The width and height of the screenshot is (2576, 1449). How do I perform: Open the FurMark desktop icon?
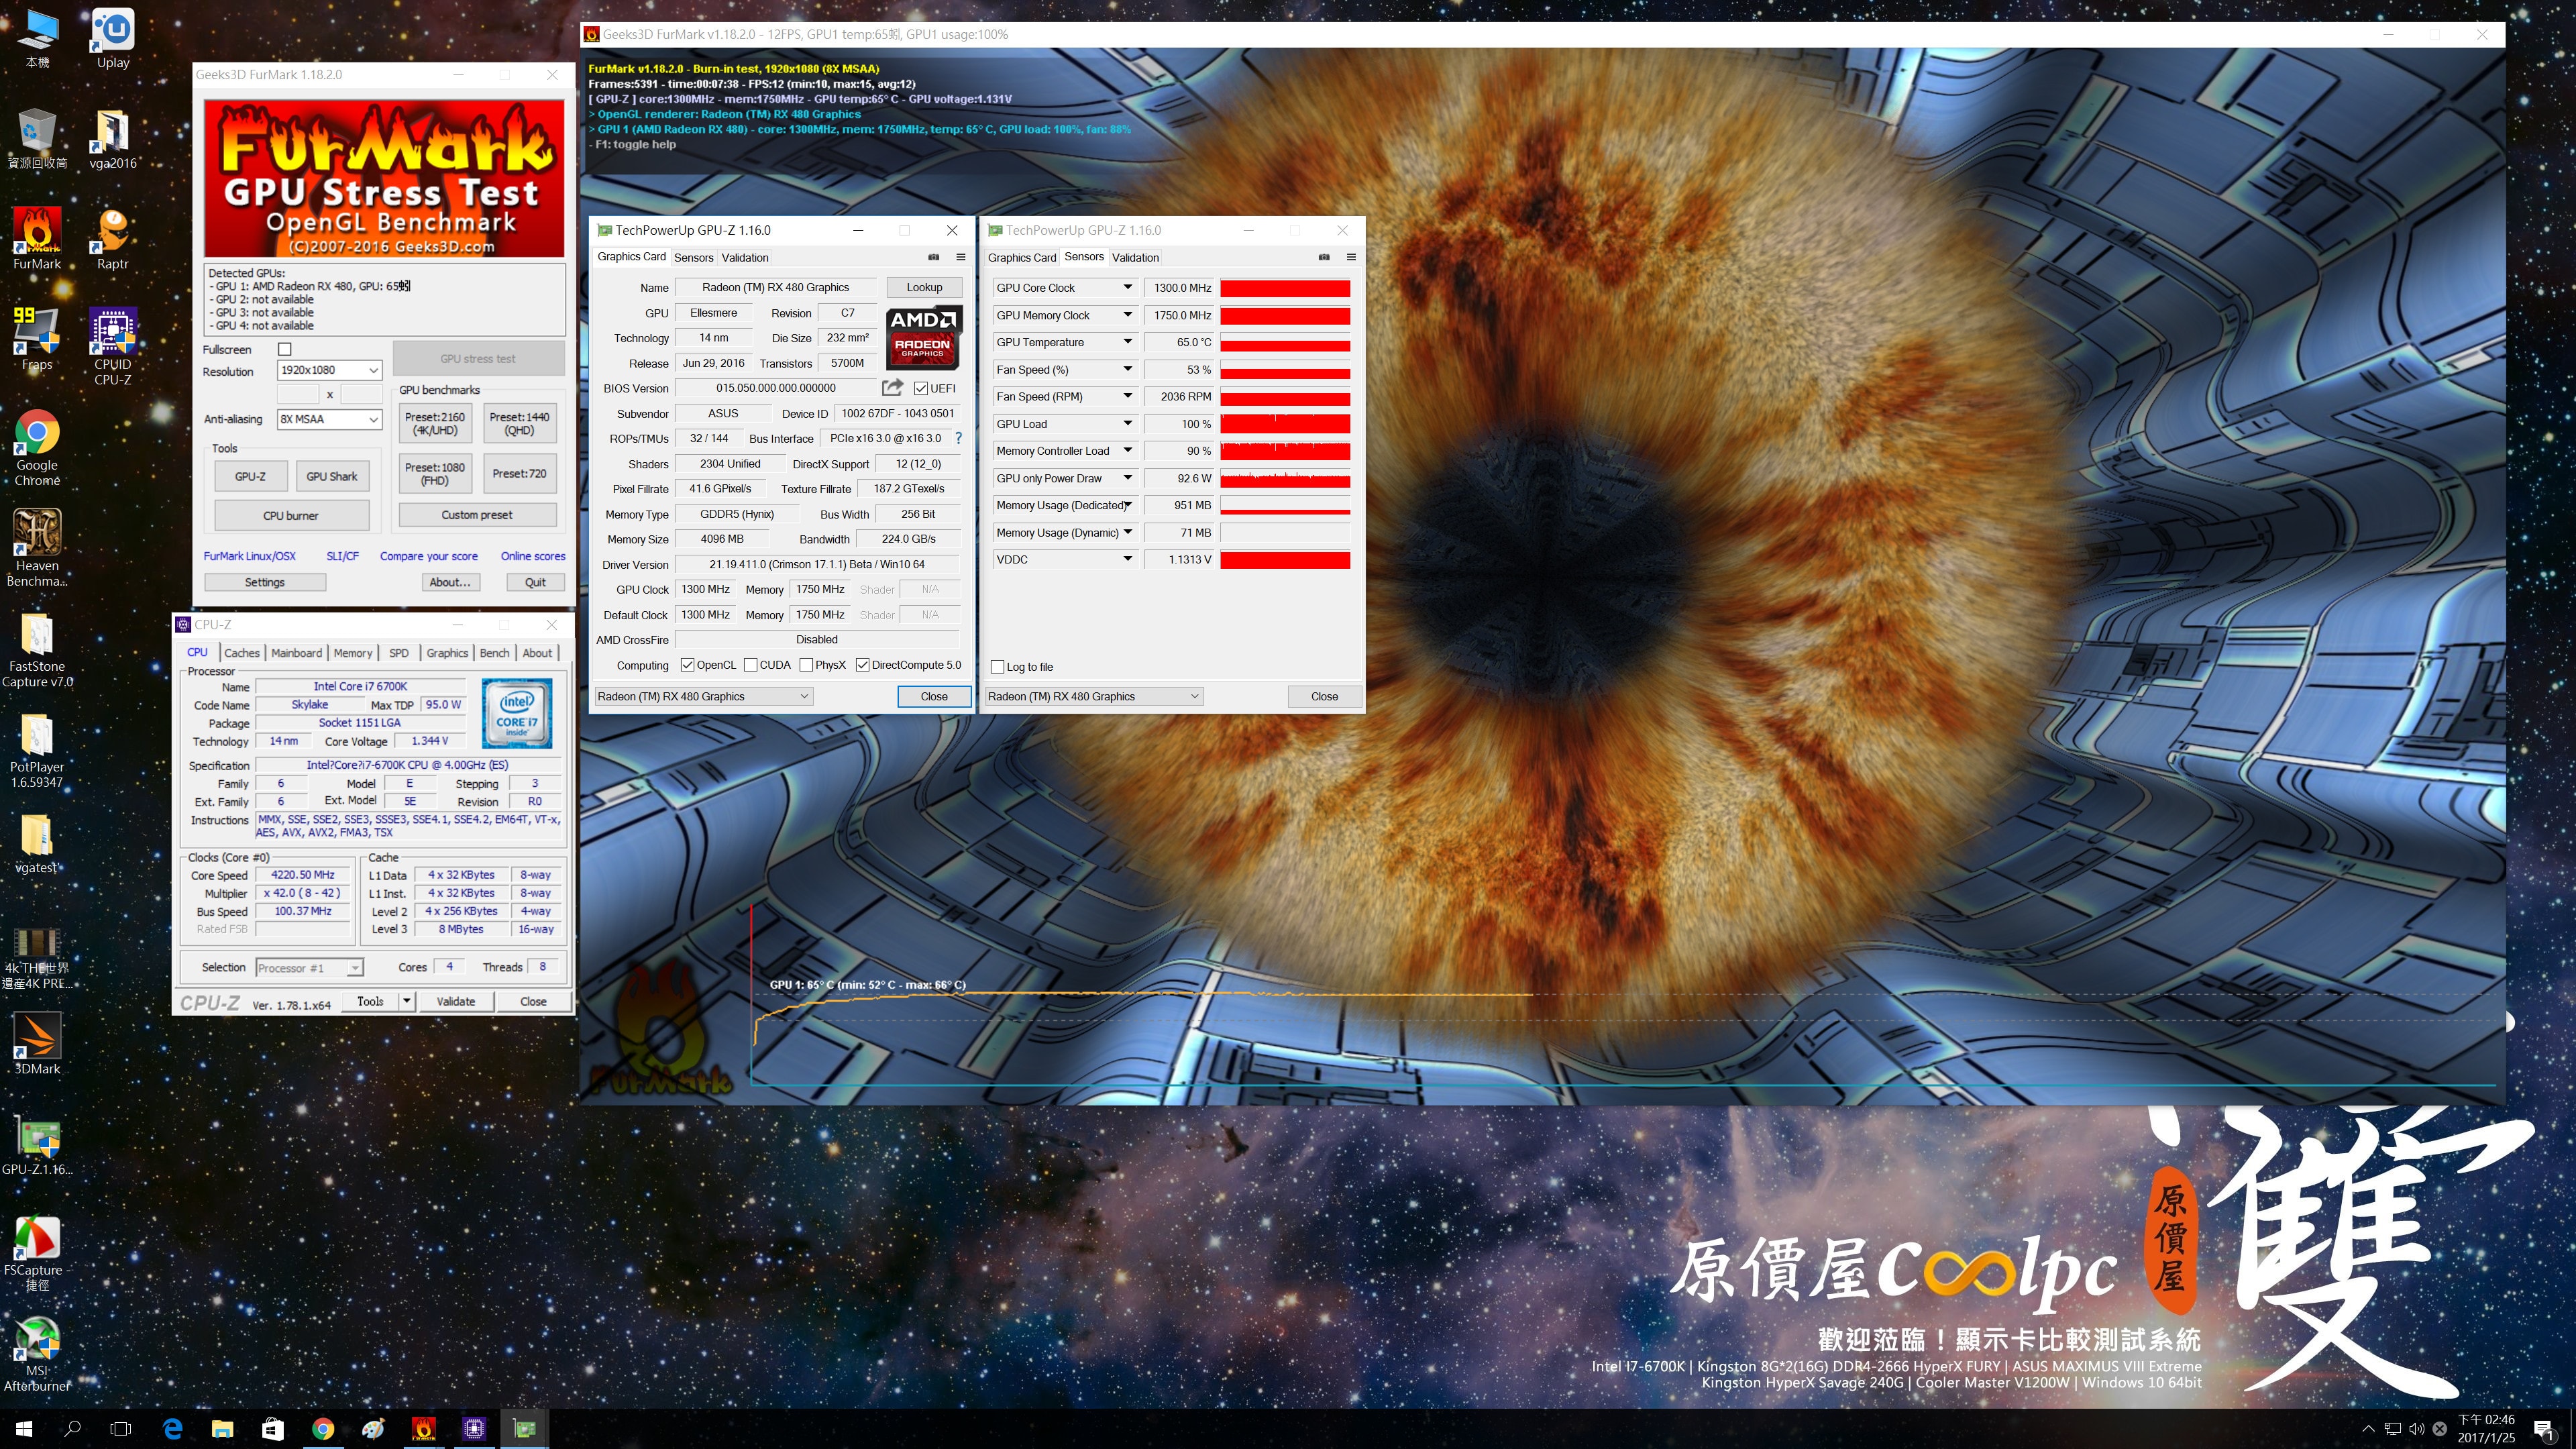pyautogui.click(x=37, y=239)
